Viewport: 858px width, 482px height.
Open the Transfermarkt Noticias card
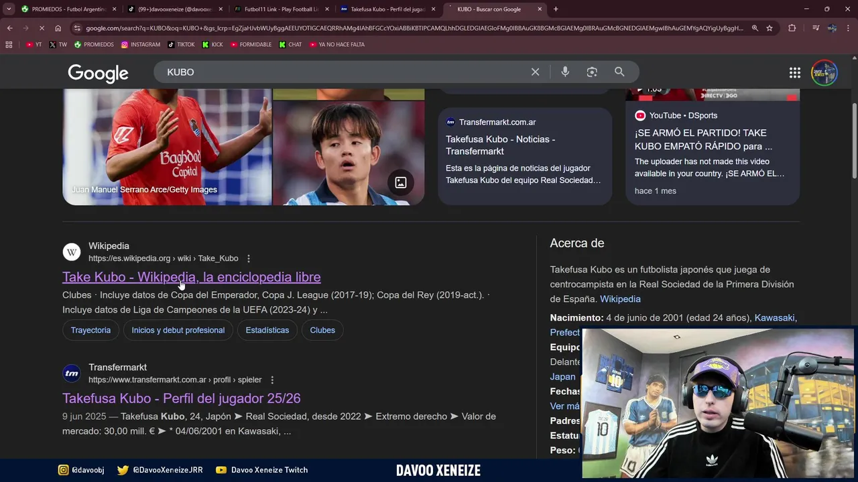point(525,155)
